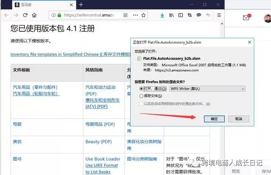Screen dimensions: 271x175
Task: Check the auto-handle similar files checkbox
Action: click(x=141, y=104)
